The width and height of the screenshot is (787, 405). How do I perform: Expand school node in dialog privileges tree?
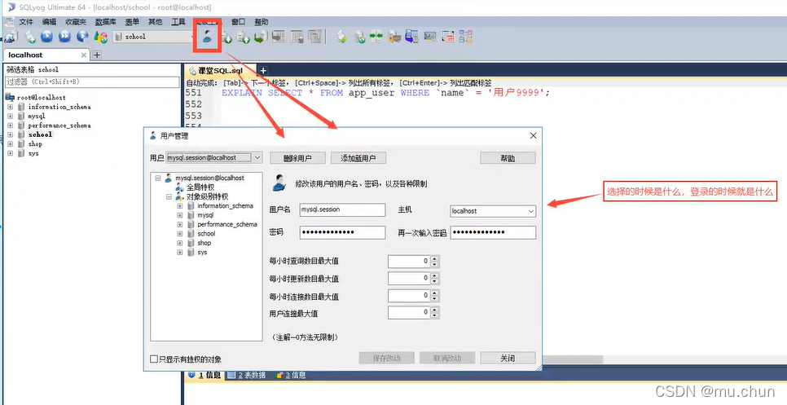pyautogui.click(x=180, y=233)
